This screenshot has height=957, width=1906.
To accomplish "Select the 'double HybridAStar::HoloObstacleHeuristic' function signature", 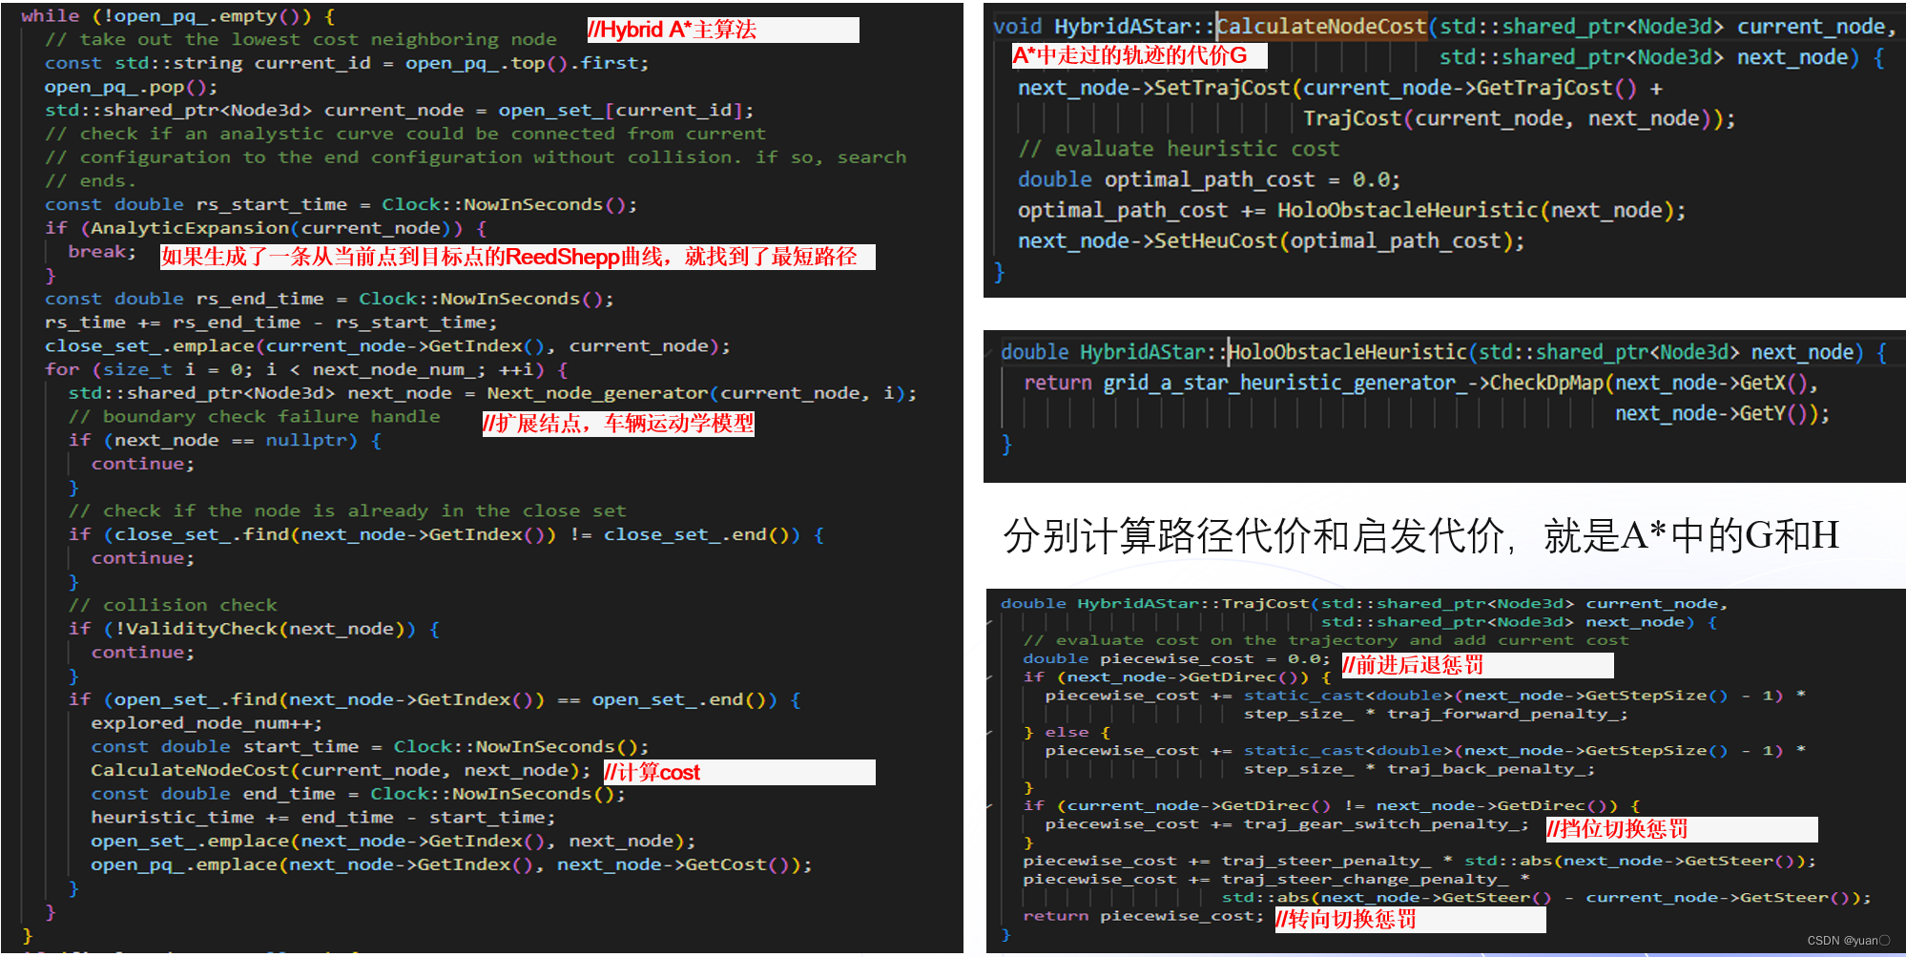I will pyautogui.click(x=1443, y=352).
